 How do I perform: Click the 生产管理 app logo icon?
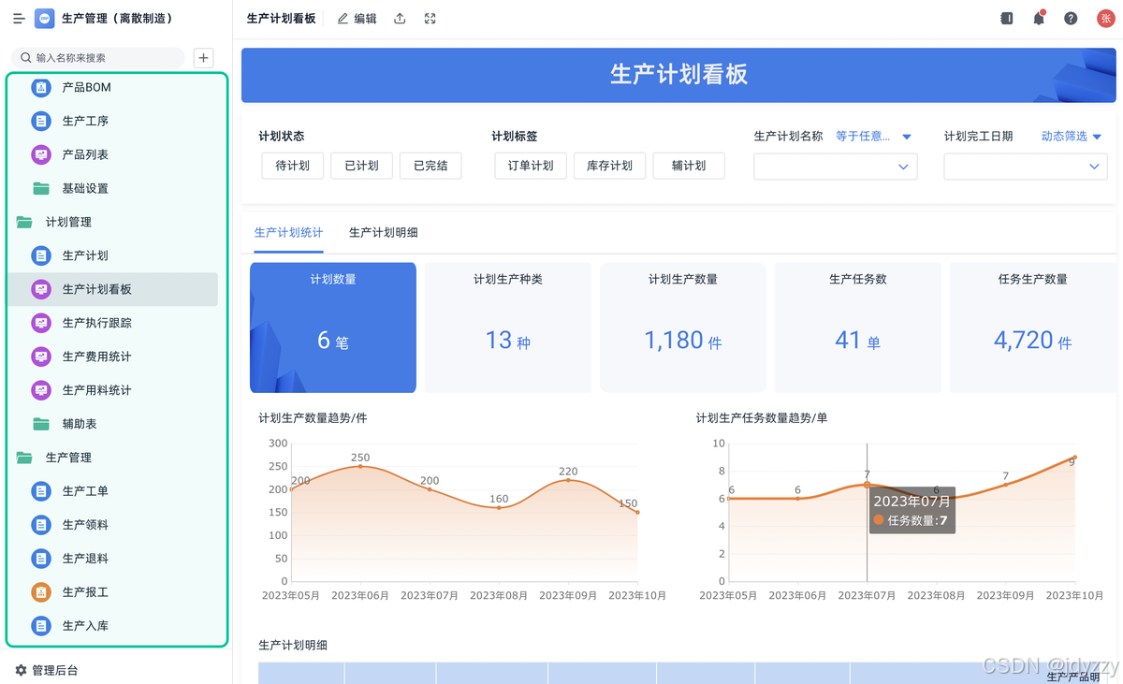(x=45, y=19)
